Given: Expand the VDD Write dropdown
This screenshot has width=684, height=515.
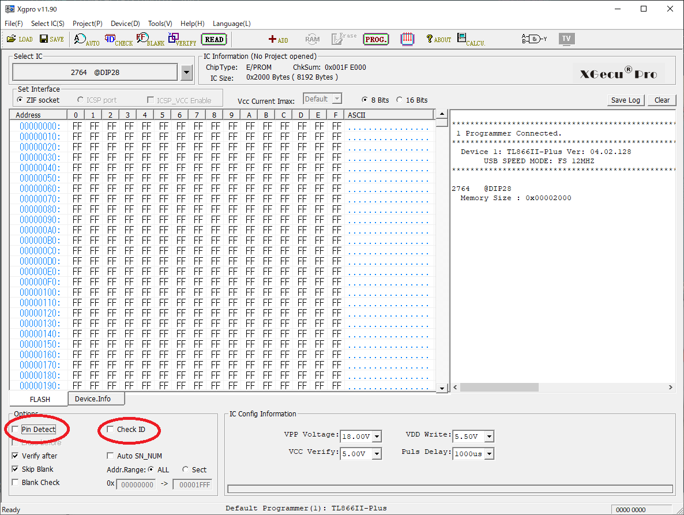Looking at the screenshot, I should (490, 436).
